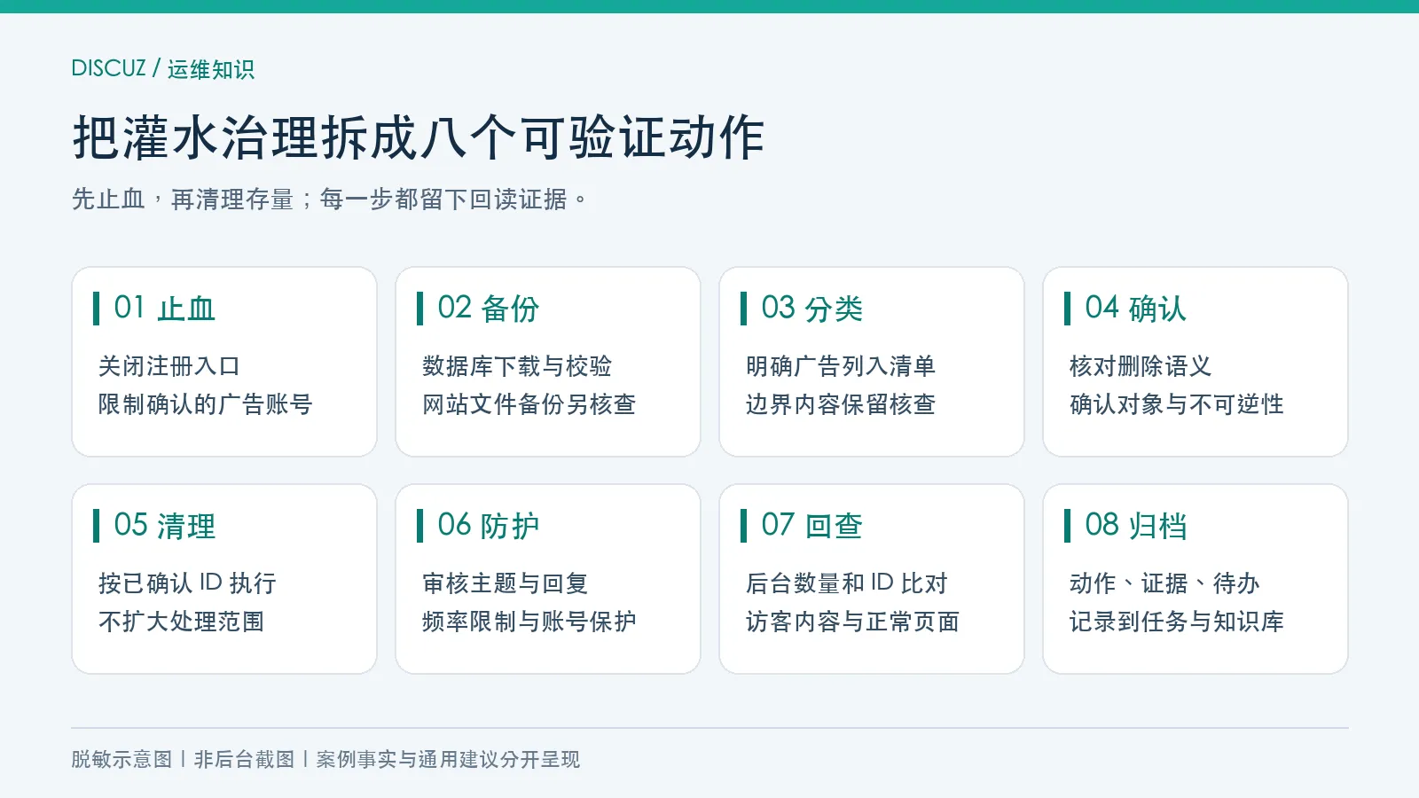Select the "07 回查" card heading
1419x798 pixels.
[x=812, y=526]
